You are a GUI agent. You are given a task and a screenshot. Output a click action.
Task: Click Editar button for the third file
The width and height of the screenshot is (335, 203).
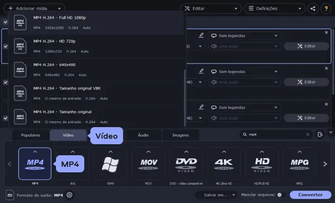point(306,118)
